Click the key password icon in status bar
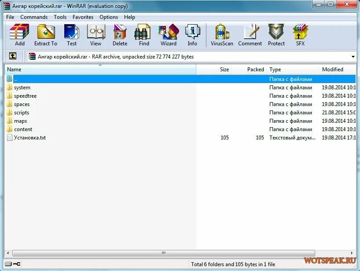The height and width of the screenshot is (271, 360). click(17, 264)
